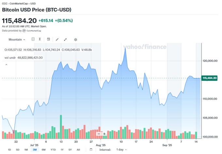
Task: Click the Jul '25 date axis label
Action: (34, 145)
